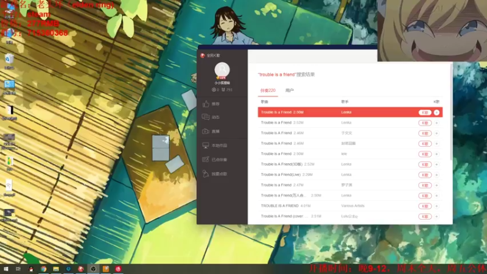
Task: Open Chrome from the taskbar
Action: coord(43,269)
